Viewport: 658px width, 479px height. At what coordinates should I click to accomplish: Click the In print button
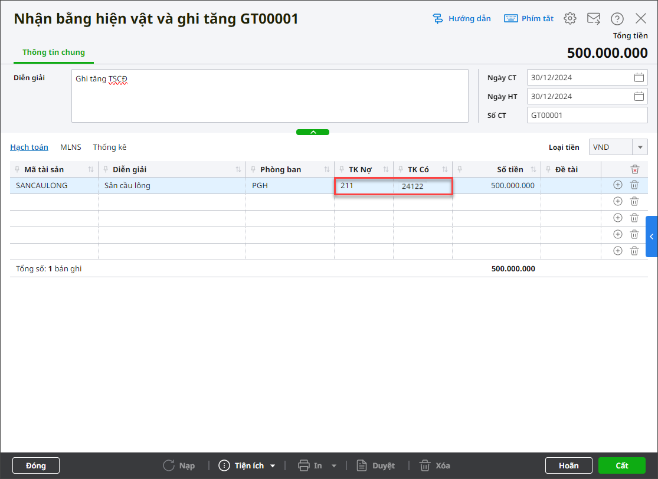(x=310, y=465)
